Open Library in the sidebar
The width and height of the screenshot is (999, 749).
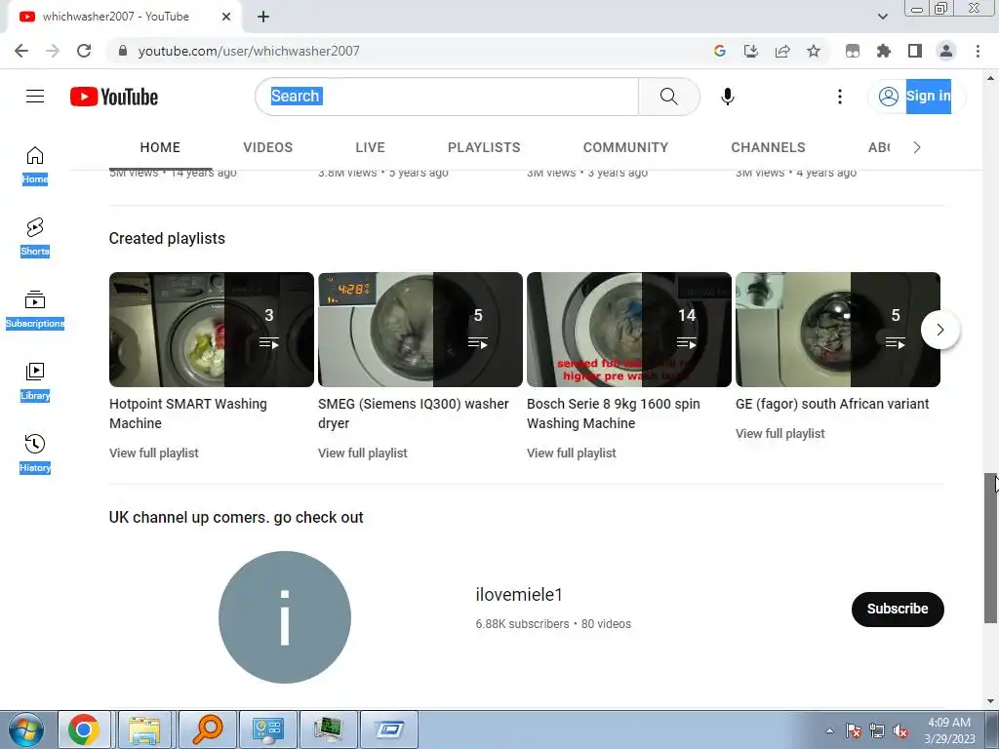(x=35, y=381)
